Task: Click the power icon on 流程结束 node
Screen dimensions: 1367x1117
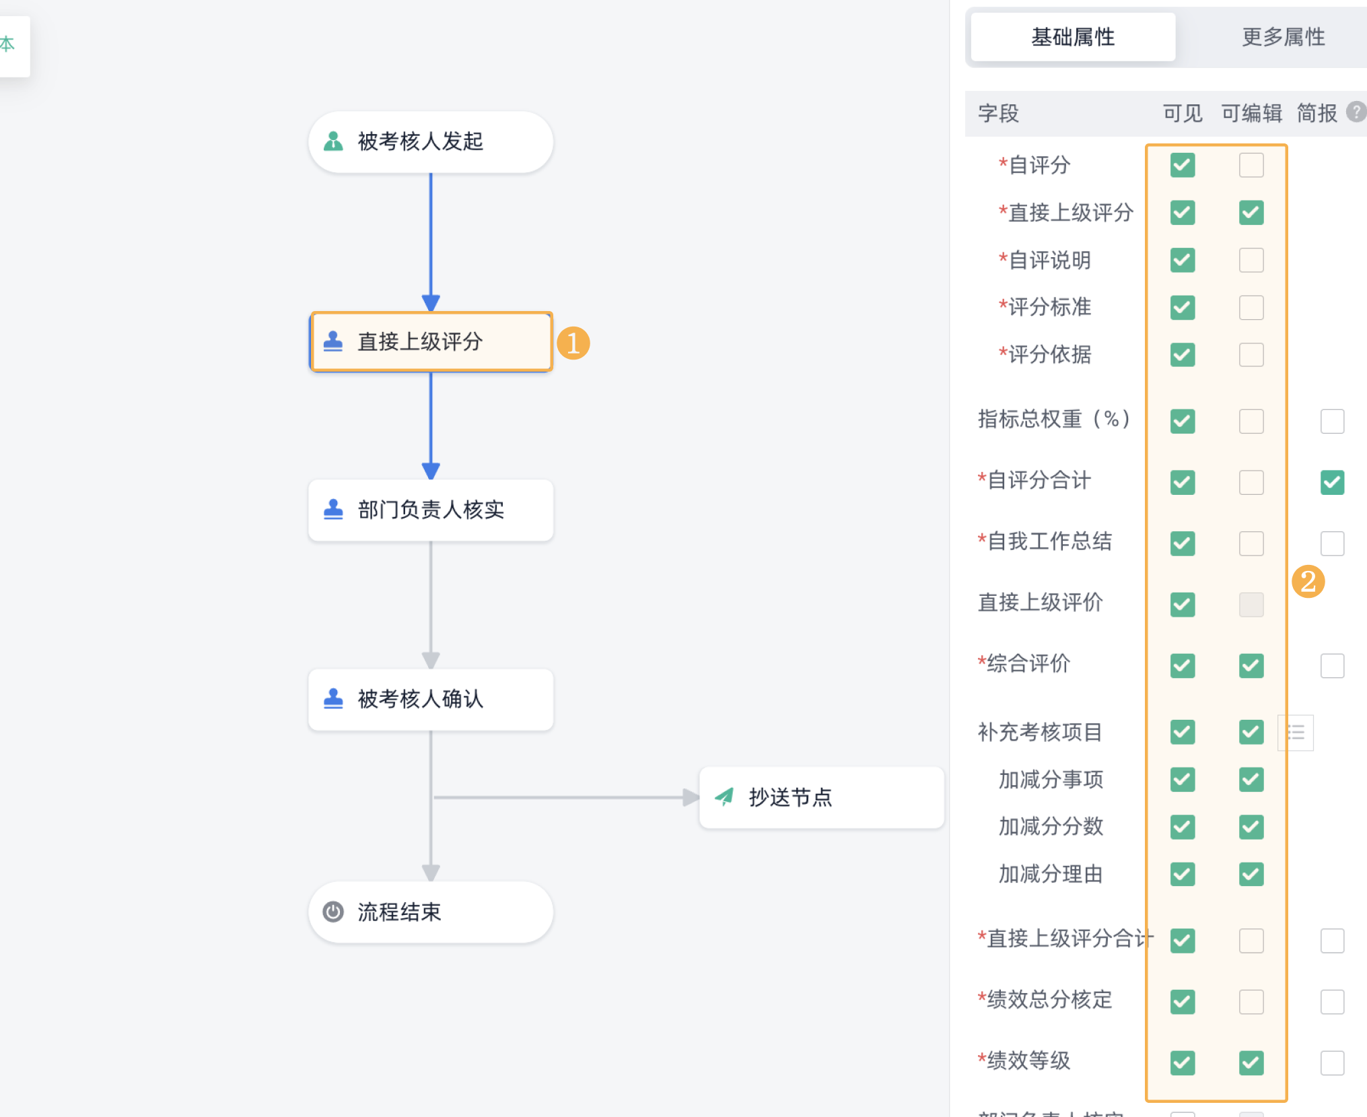Action: 333,912
